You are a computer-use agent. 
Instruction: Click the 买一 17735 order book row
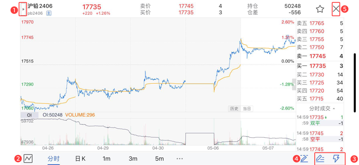(x=320, y=66)
